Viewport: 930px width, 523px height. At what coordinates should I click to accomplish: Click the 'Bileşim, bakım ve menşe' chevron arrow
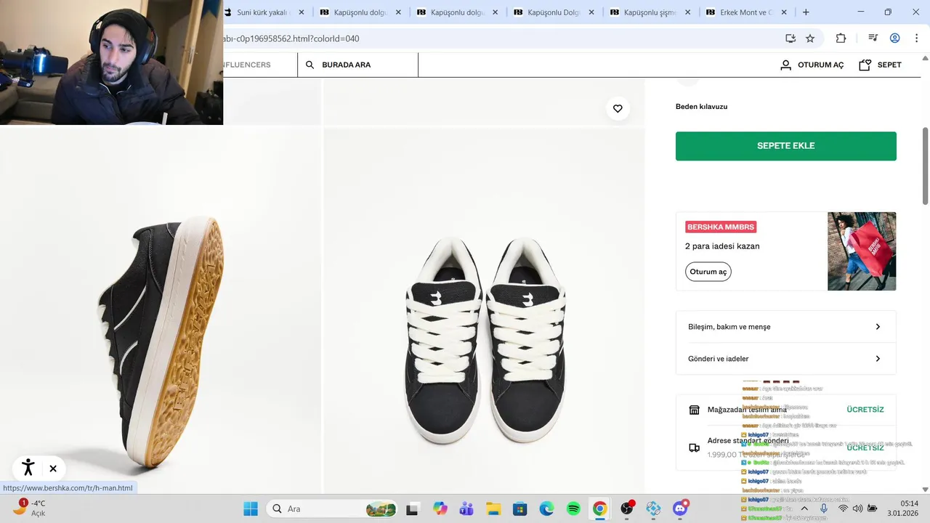point(878,327)
